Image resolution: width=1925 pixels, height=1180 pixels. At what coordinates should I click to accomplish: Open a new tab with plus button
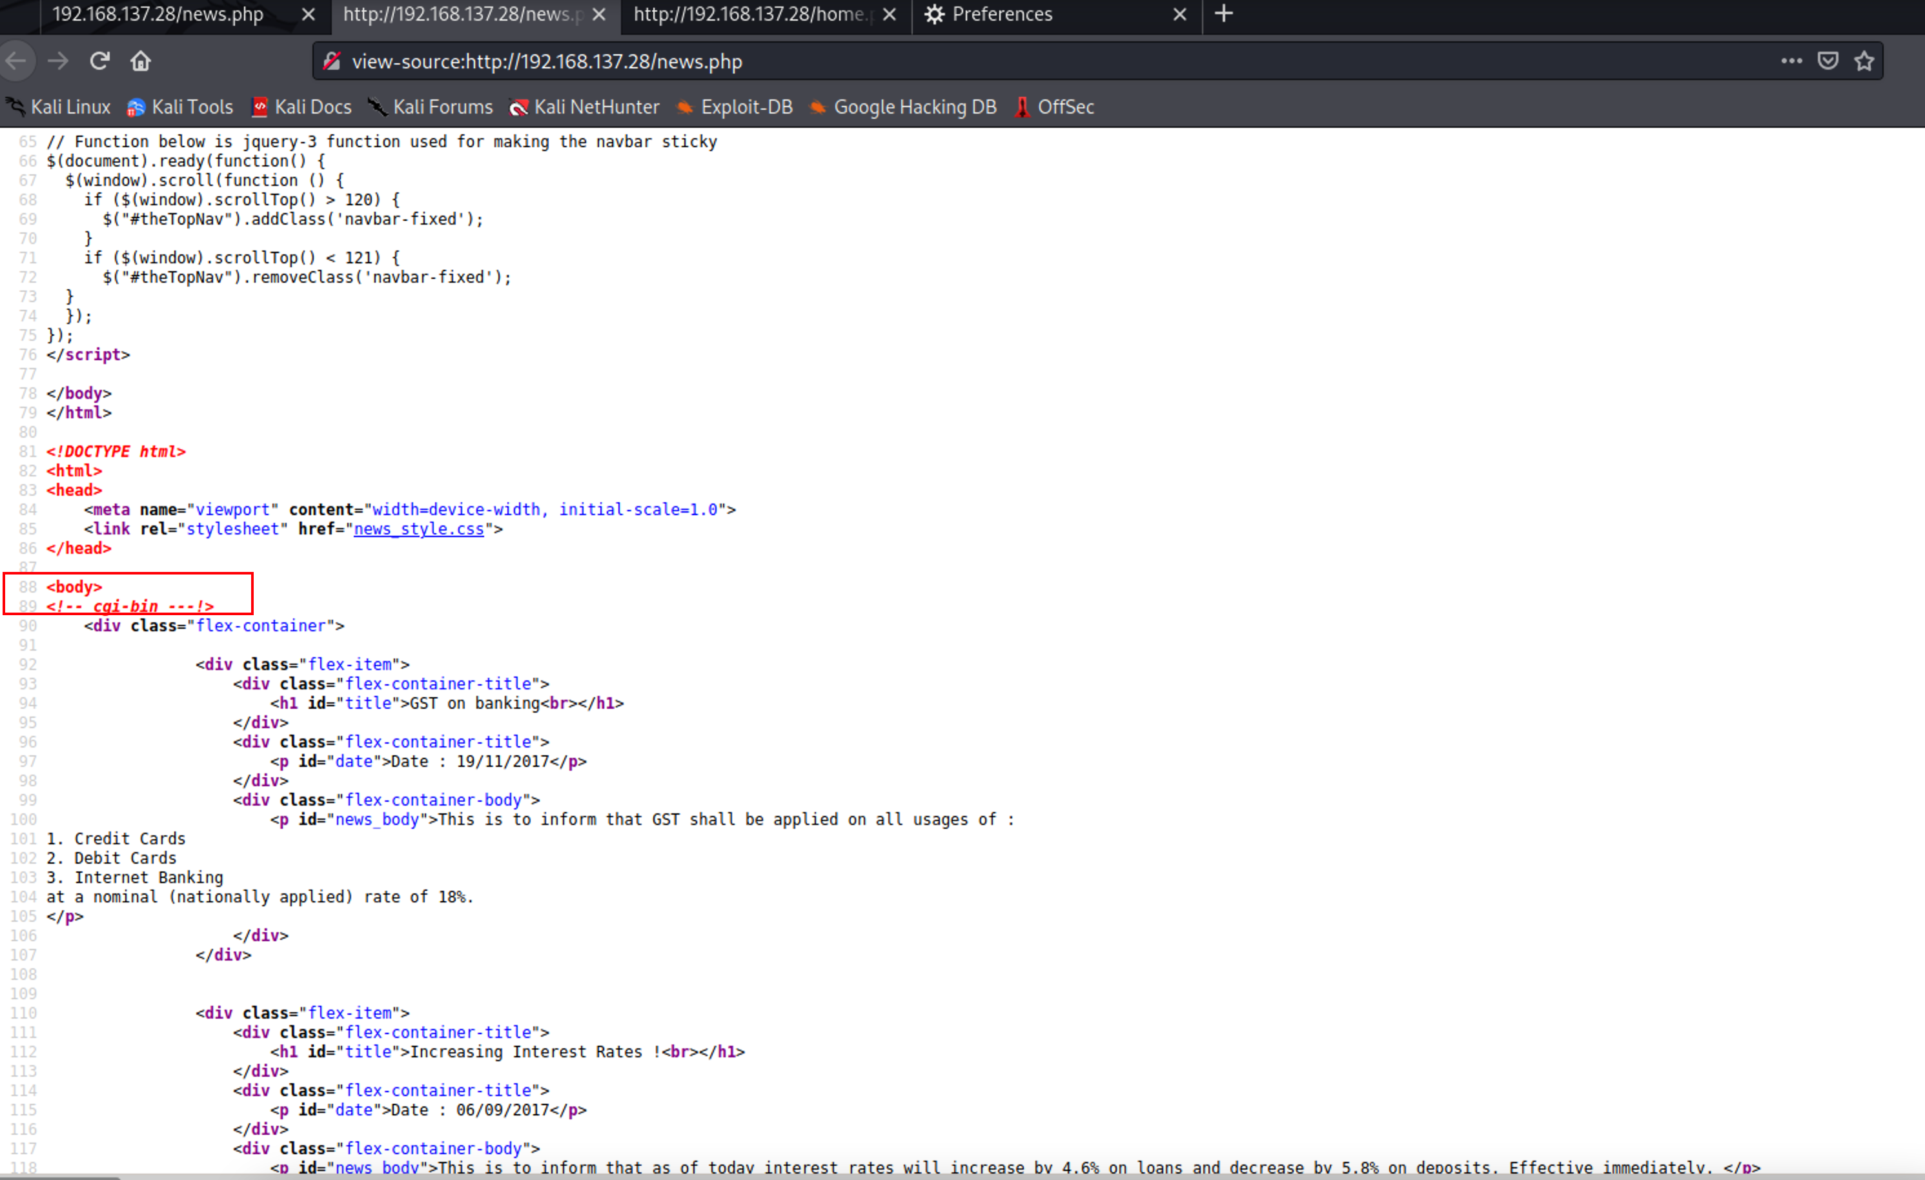point(1224,14)
